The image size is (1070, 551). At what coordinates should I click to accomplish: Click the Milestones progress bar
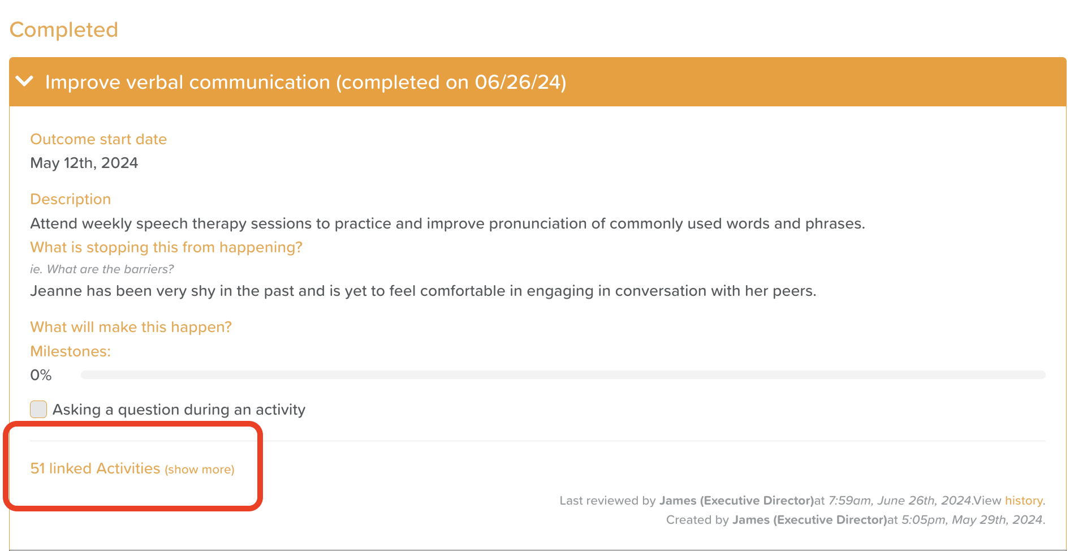tap(563, 375)
